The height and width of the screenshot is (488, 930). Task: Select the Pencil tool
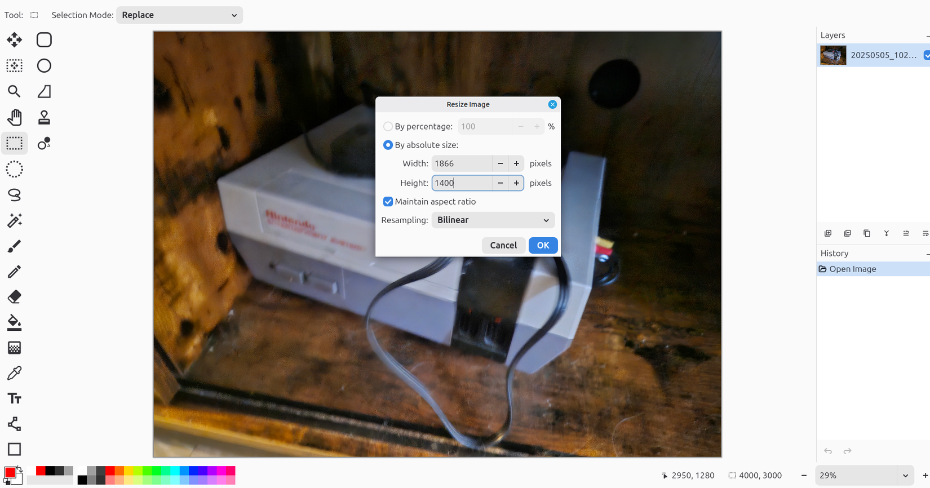(14, 272)
